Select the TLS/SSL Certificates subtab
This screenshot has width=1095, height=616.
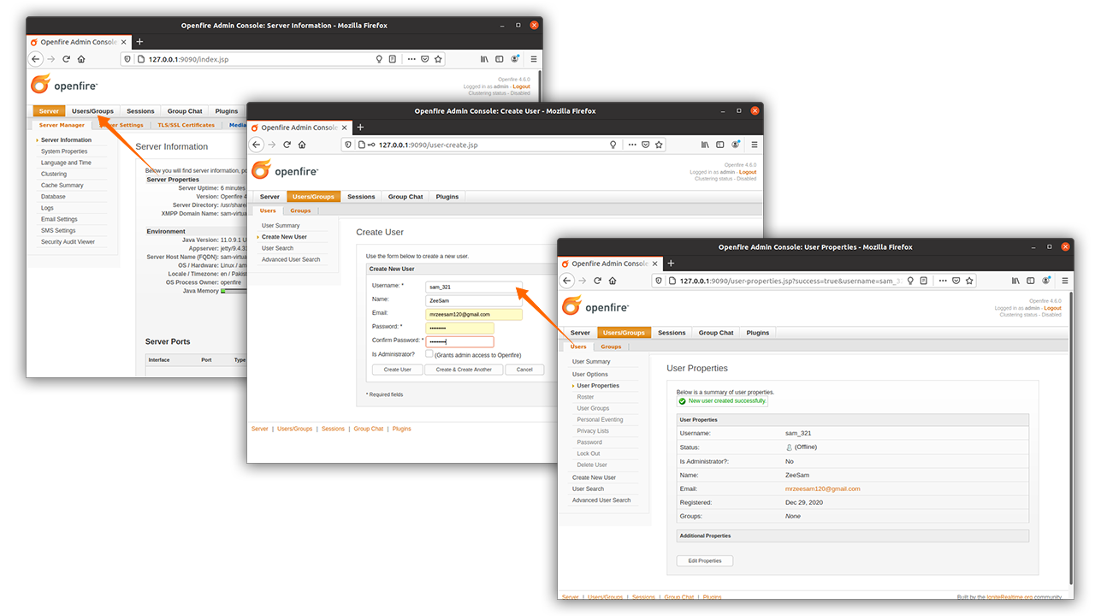186,125
